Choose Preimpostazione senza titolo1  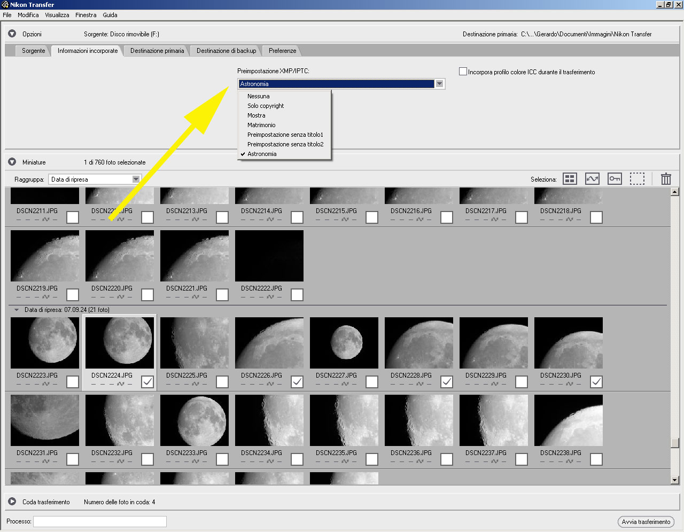[284, 135]
